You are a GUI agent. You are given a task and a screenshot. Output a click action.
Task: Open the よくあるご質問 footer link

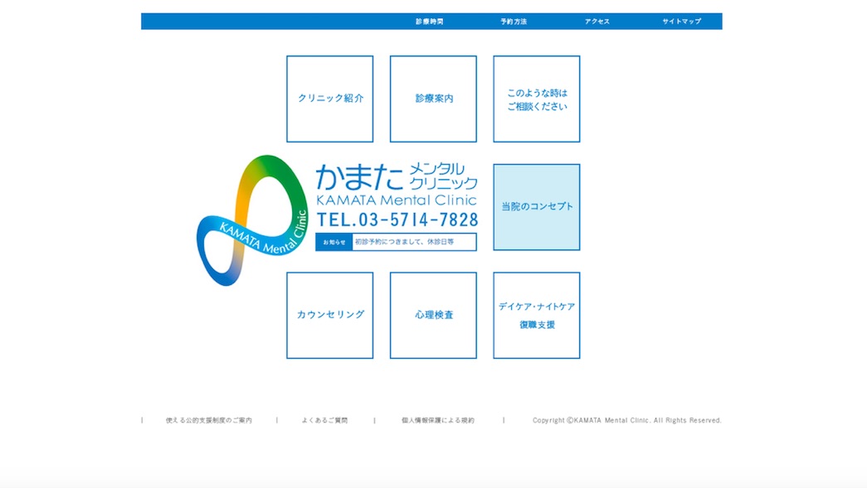[325, 421]
